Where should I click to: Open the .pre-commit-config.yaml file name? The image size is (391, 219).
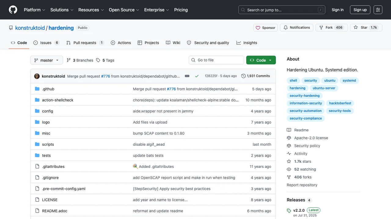click(x=64, y=189)
